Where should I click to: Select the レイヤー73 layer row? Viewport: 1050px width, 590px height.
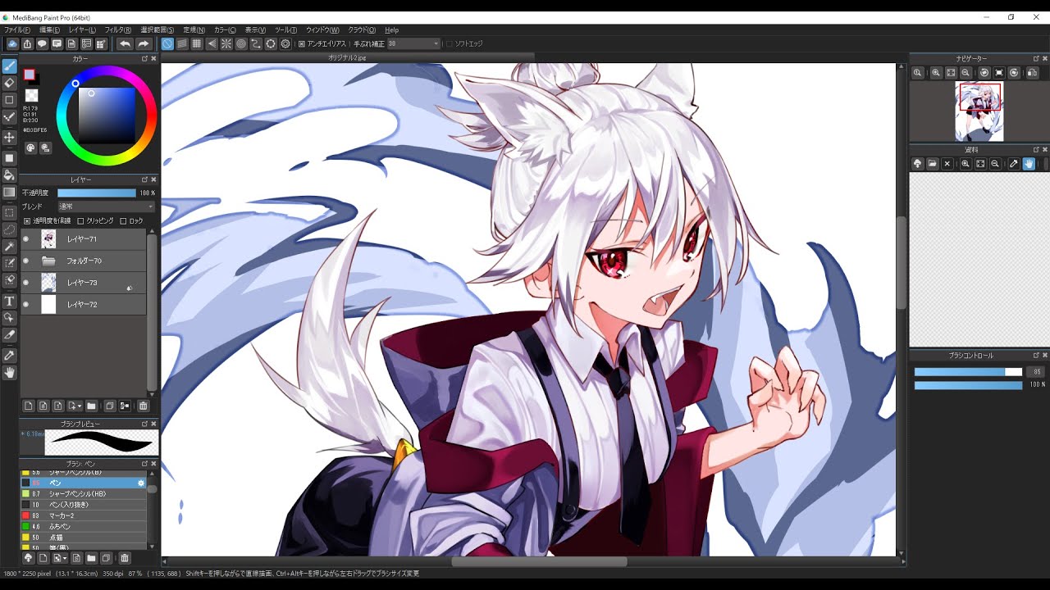click(x=84, y=283)
